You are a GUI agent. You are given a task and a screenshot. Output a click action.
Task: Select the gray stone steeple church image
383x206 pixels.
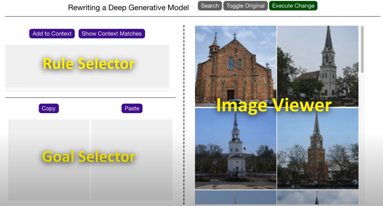318,66
